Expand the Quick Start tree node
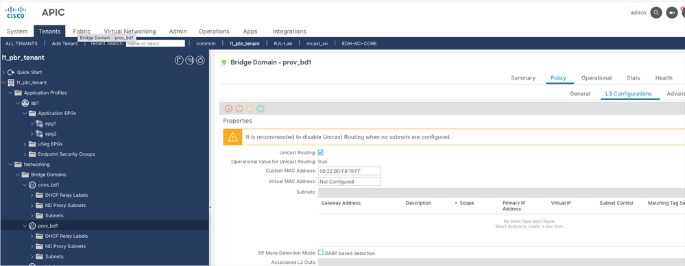The width and height of the screenshot is (685, 266). 4,72
